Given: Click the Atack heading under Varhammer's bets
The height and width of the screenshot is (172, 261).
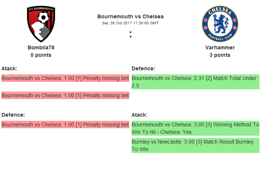Looking at the screenshot, I should (139, 115).
